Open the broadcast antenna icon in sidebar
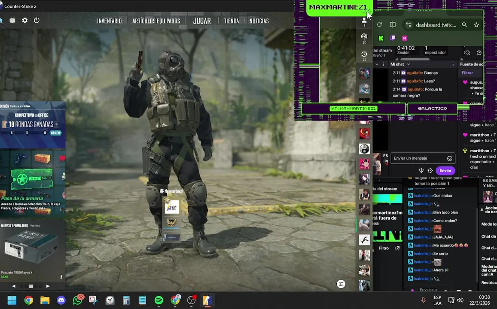Viewport: 497px width, 309px height. [364, 37]
